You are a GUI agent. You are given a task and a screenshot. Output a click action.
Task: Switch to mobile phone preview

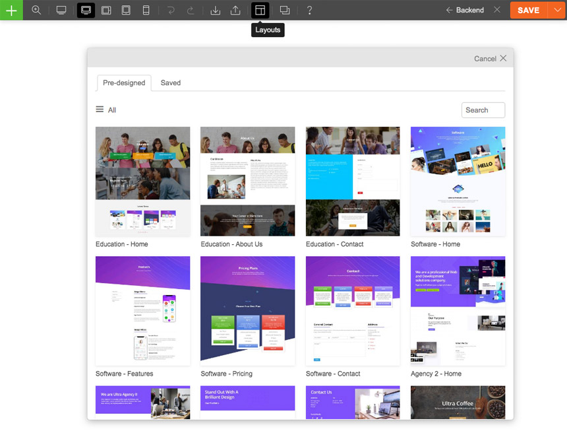click(146, 10)
